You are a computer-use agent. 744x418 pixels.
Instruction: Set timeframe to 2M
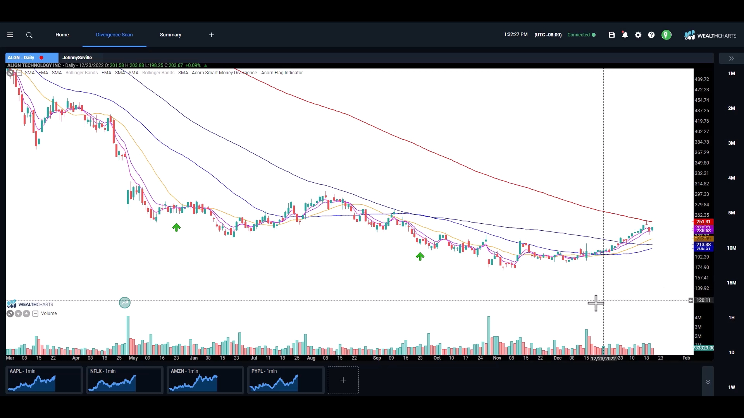click(732, 108)
